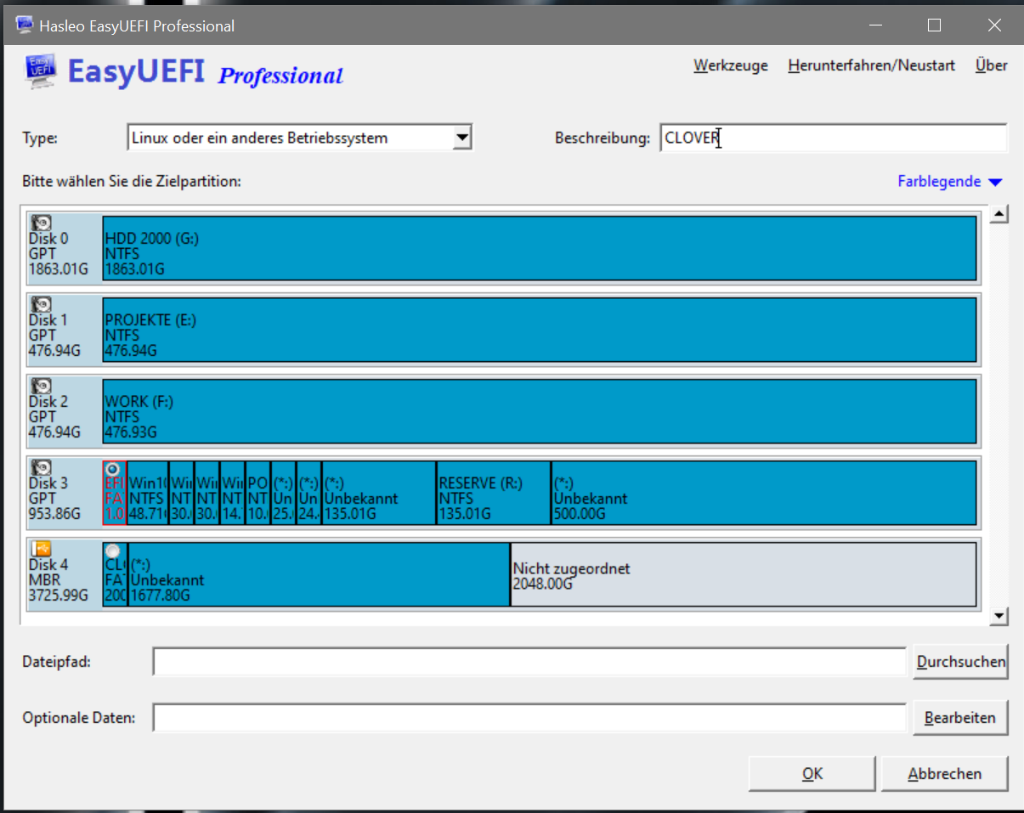Click the disk list scroll-down arrow
Image resolution: width=1024 pixels, height=813 pixels.
pos(999,617)
